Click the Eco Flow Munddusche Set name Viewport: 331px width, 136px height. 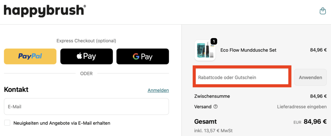pos(248,50)
